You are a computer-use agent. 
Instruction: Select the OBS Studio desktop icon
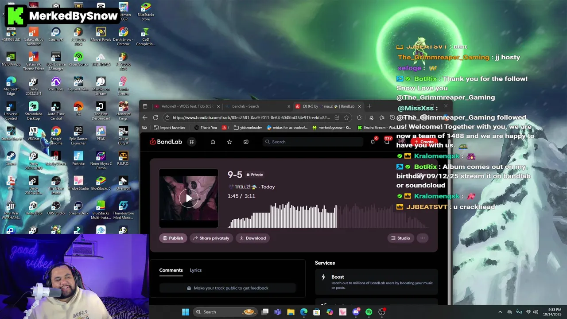tap(56, 208)
